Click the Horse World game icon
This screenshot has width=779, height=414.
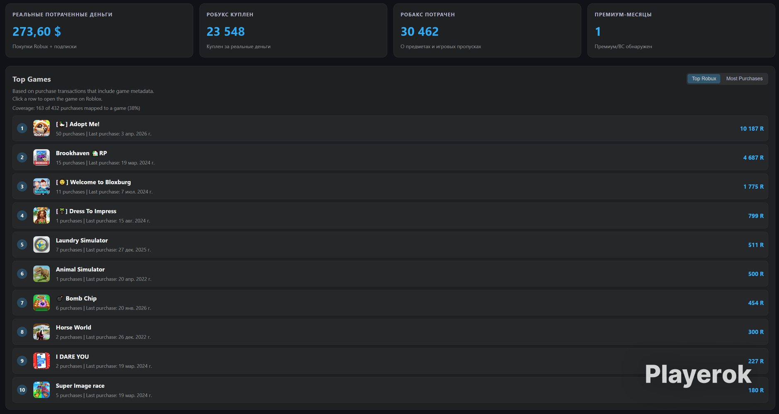click(x=41, y=332)
